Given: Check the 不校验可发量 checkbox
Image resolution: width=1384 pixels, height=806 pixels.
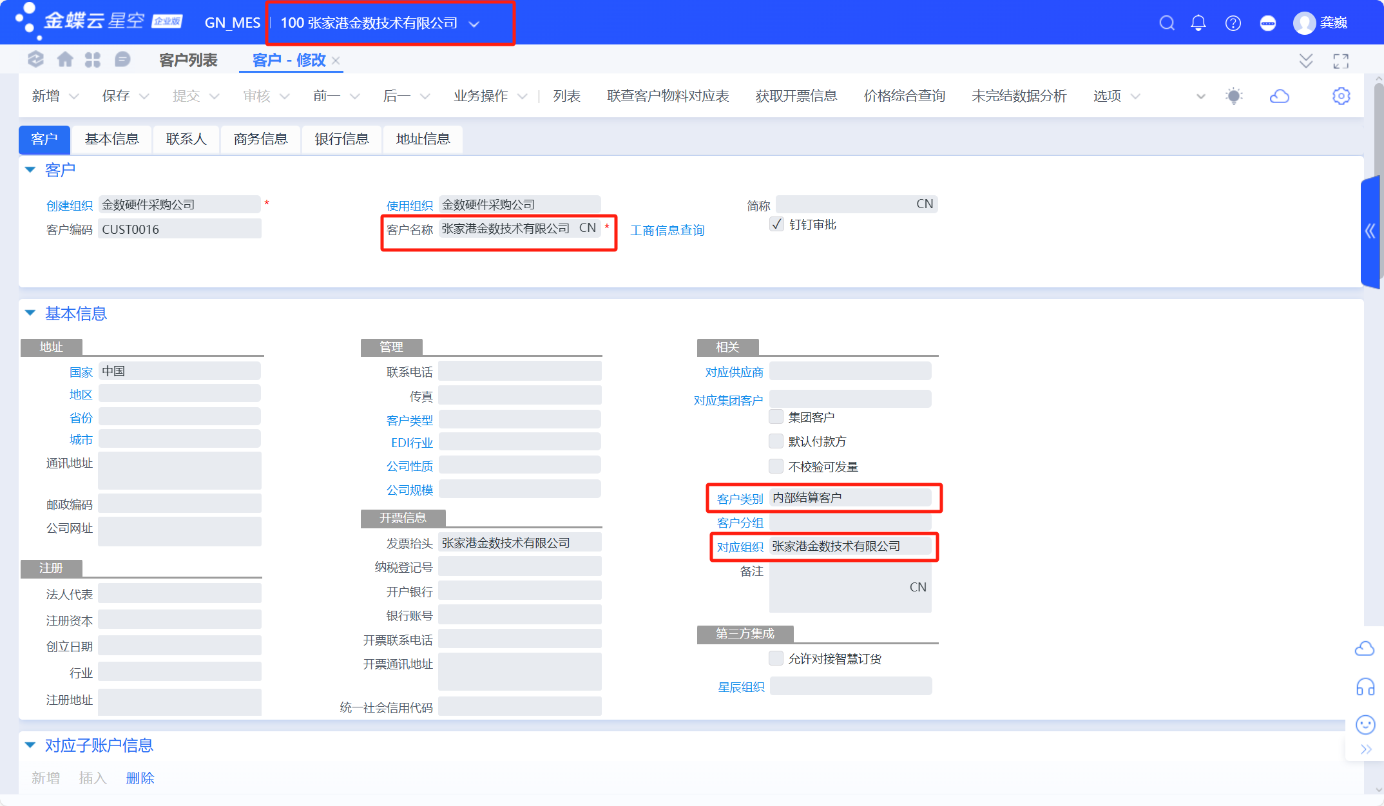Looking at the screenshot, I should coord(776,466).
